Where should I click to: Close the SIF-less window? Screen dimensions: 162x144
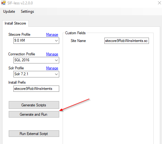point(160,3)
